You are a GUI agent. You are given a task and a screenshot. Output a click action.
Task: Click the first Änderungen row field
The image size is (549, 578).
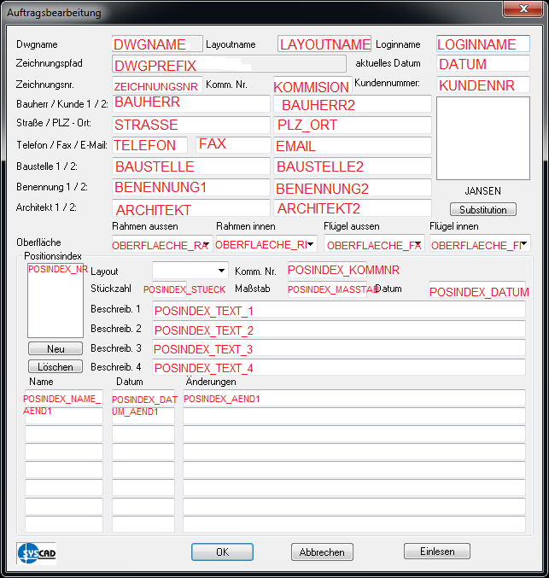353,399
